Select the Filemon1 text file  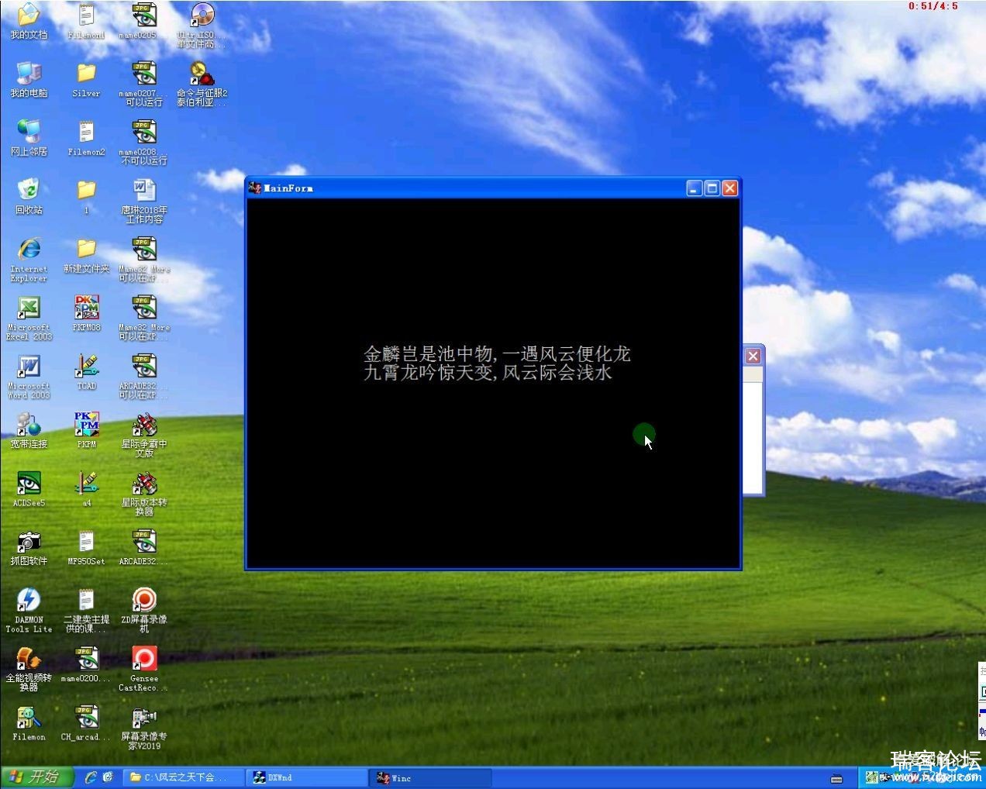[86, 22]
